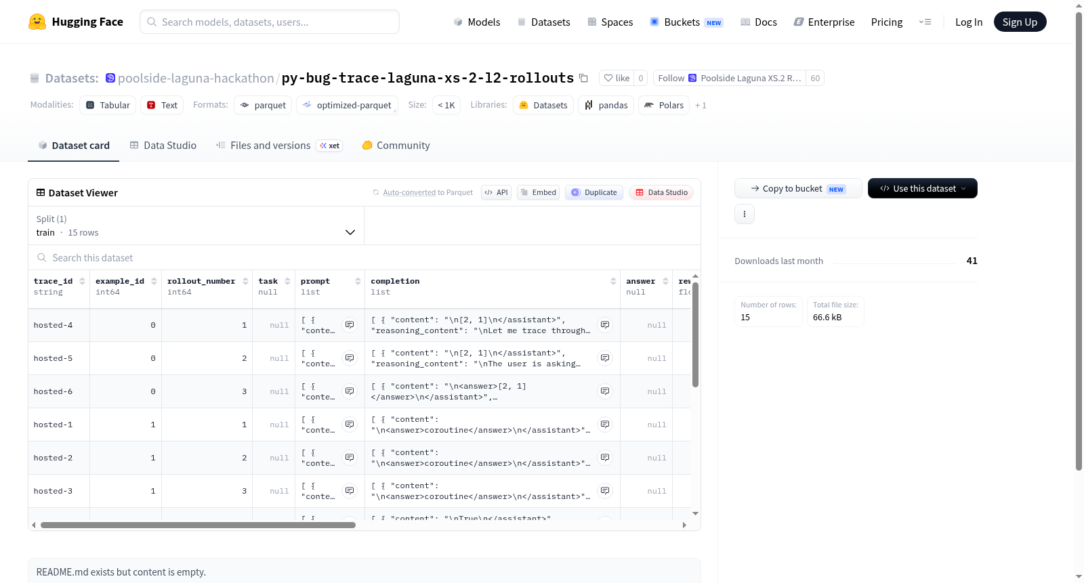Expand prompt cell for hosted-3 row
The height and width of the screenshot is (583, 1084).
pyautogui.click(x=350, y=491)
